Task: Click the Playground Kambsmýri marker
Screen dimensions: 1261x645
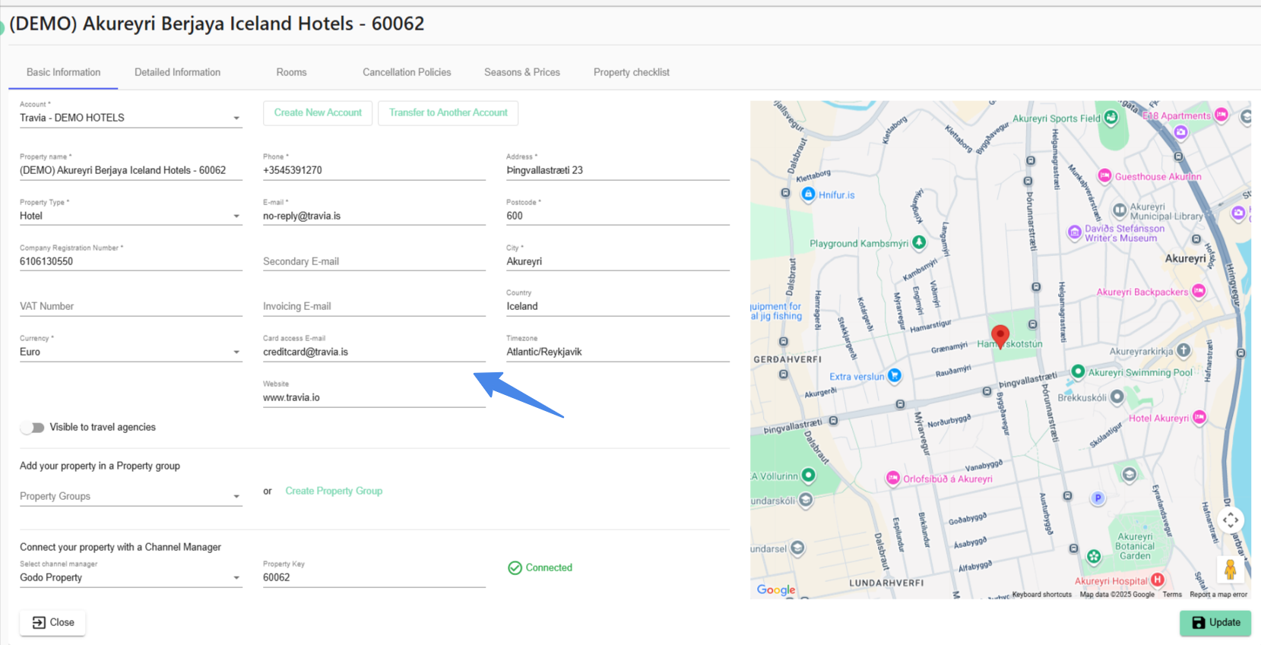Action: coord(919,242)
